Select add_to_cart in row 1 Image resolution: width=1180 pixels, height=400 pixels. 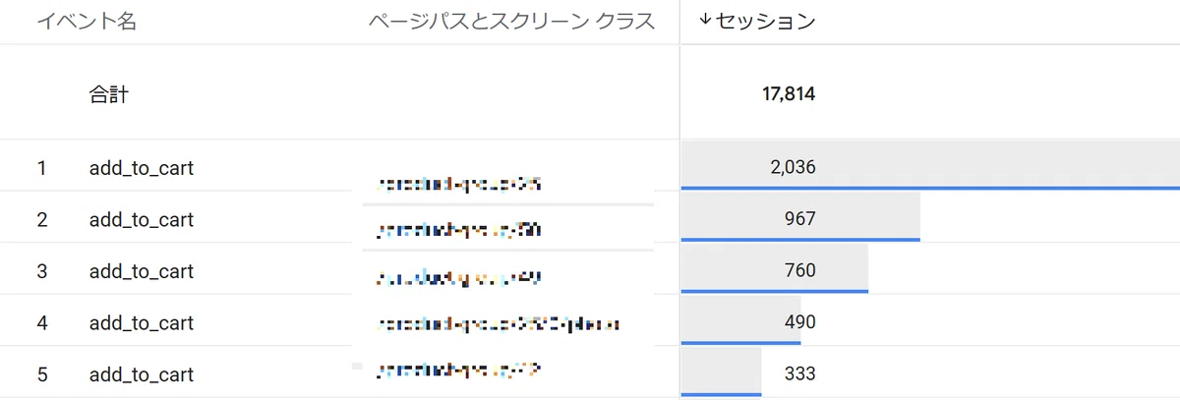click(x=141, y=168)
